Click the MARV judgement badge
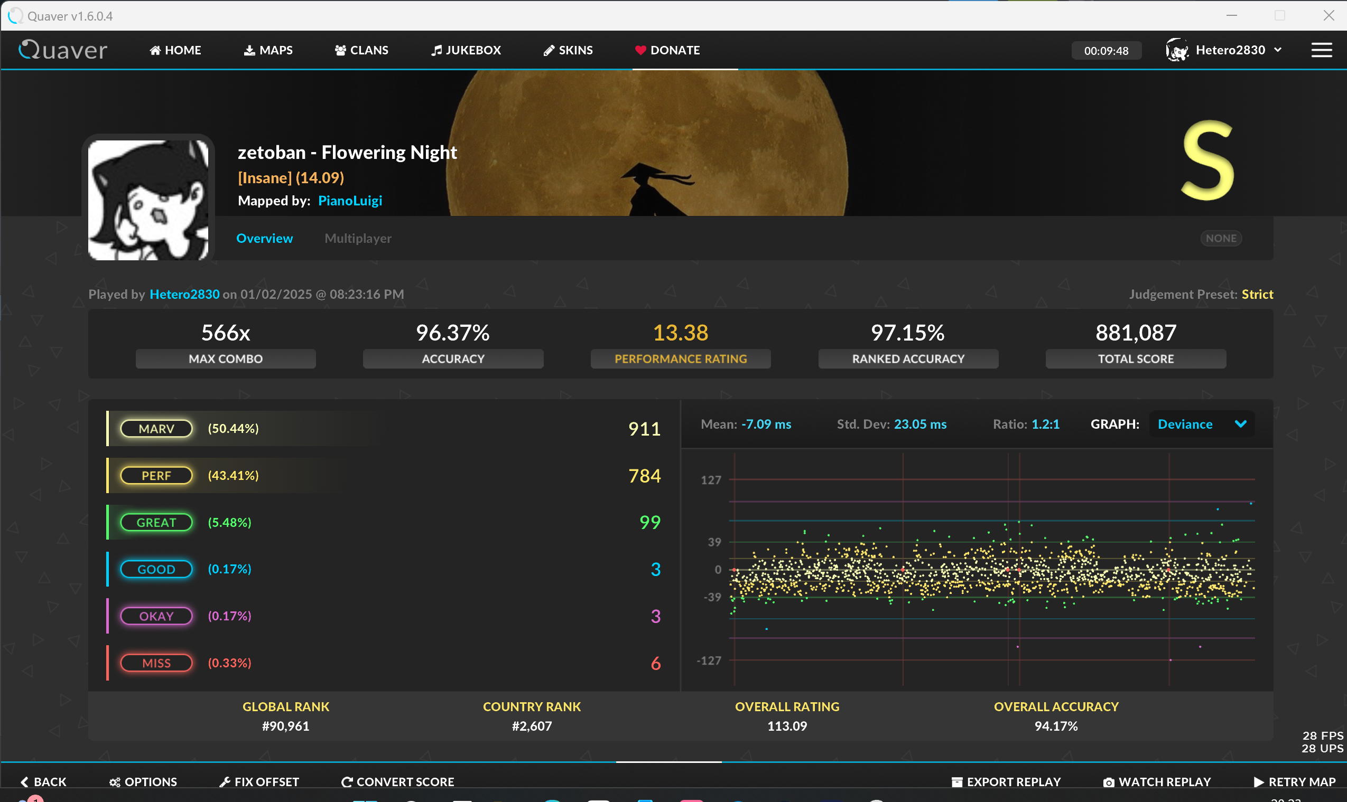 [x=156, y=429]
